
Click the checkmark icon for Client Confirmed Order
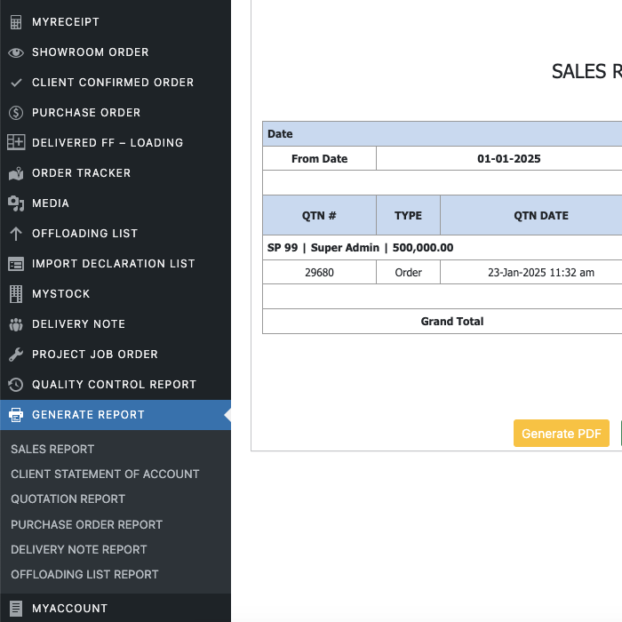coord(16,83)
